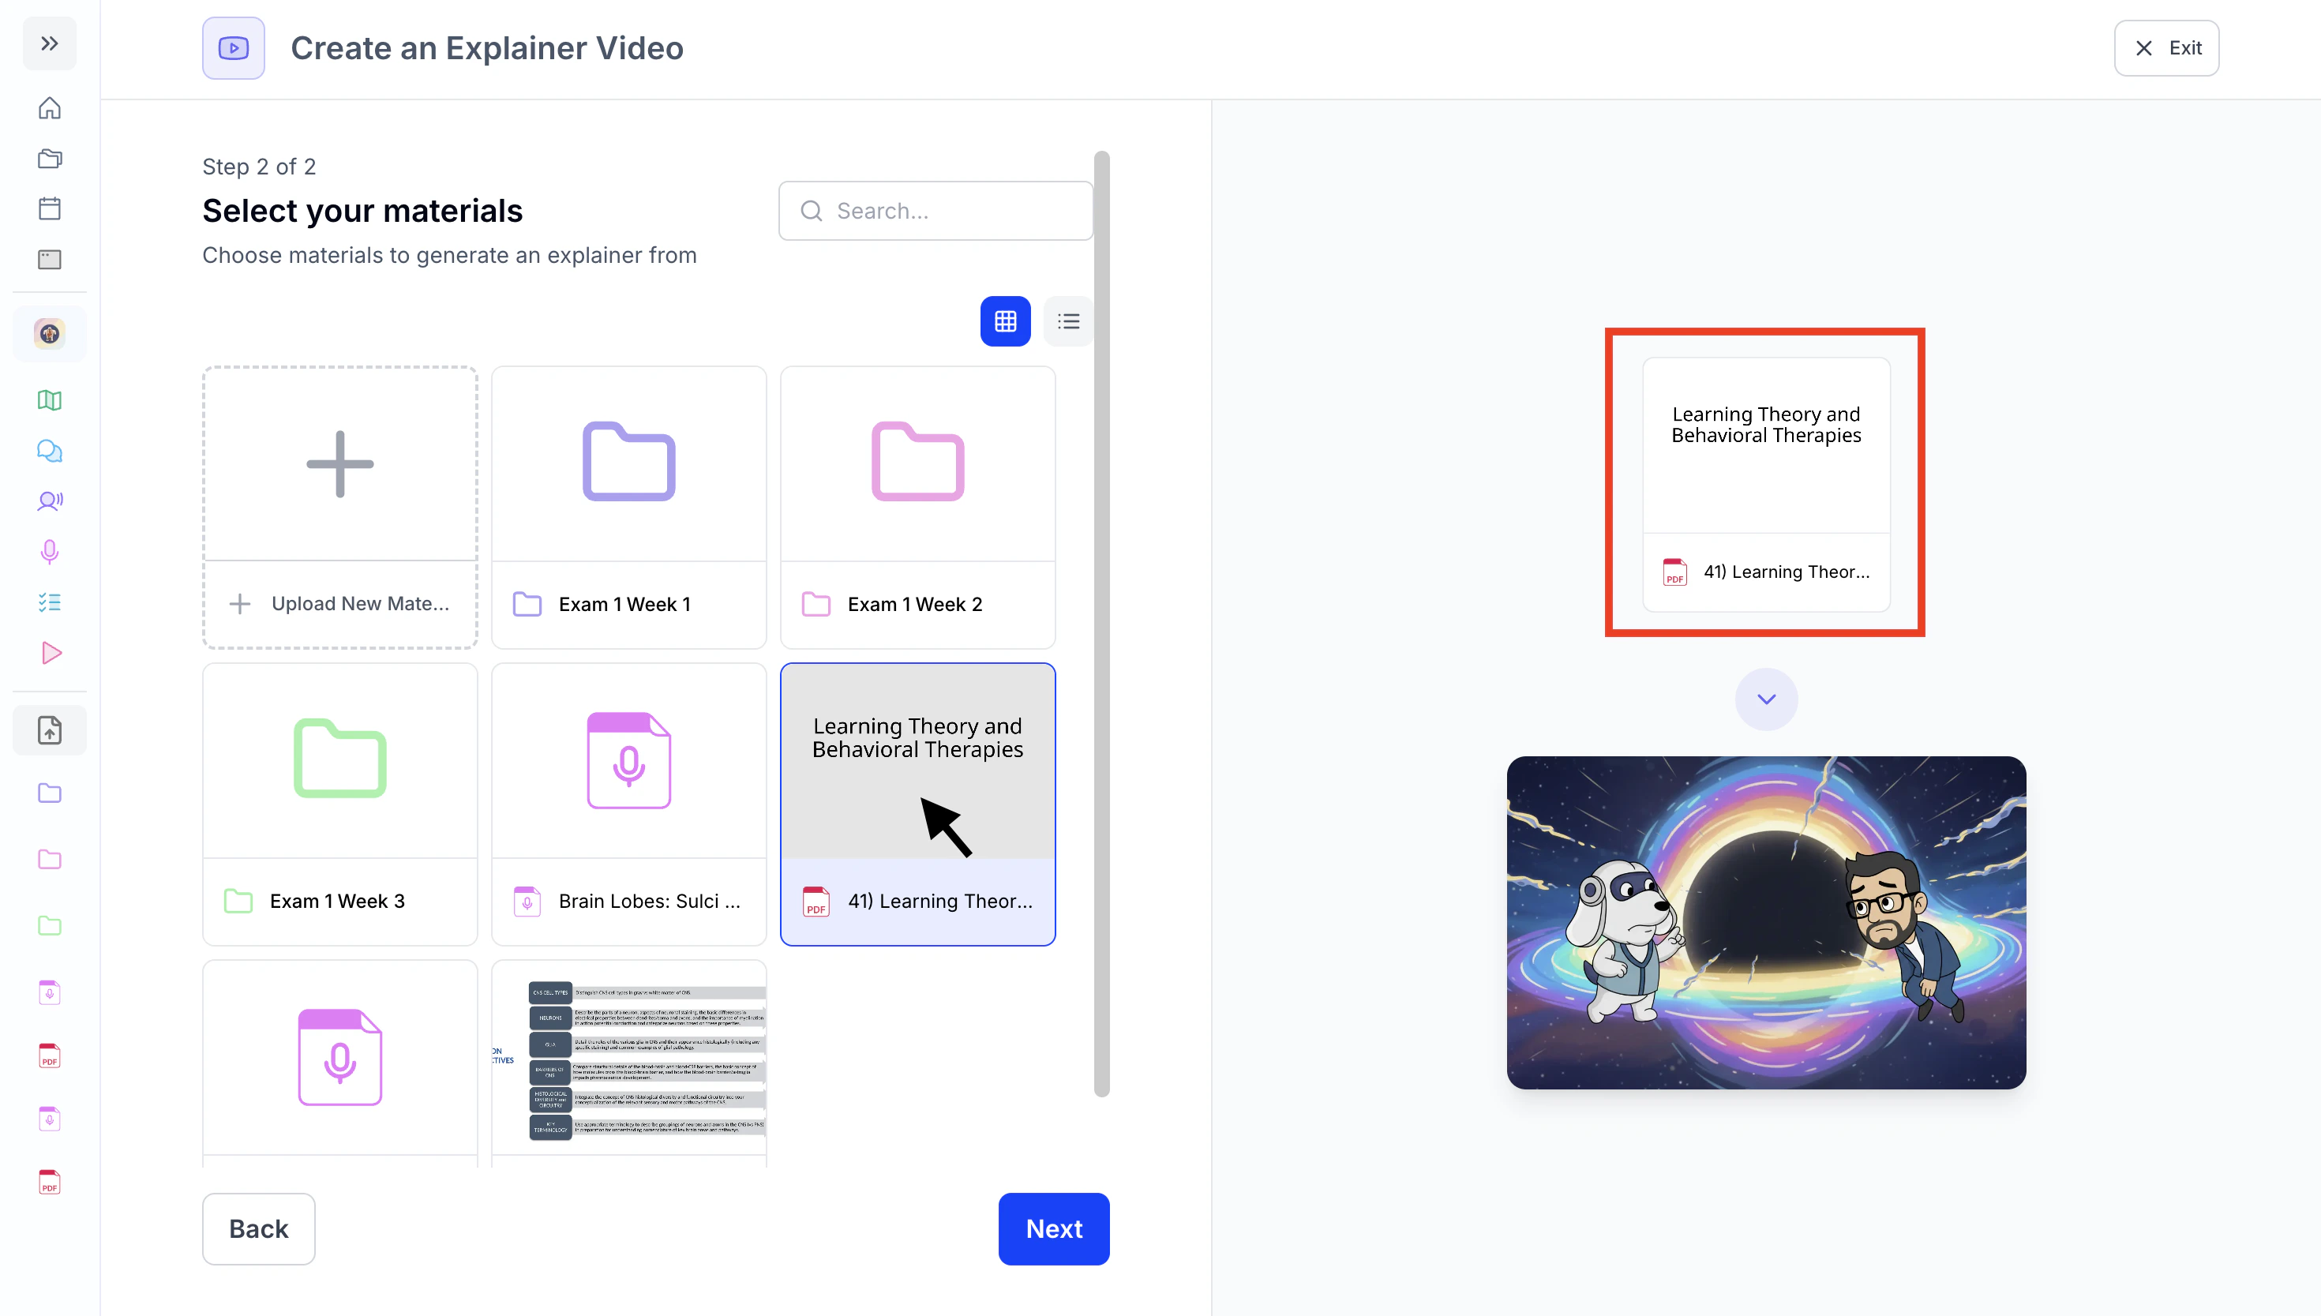
Task: Click the materials list scrollbar
Action: (x=1102, y=624)
